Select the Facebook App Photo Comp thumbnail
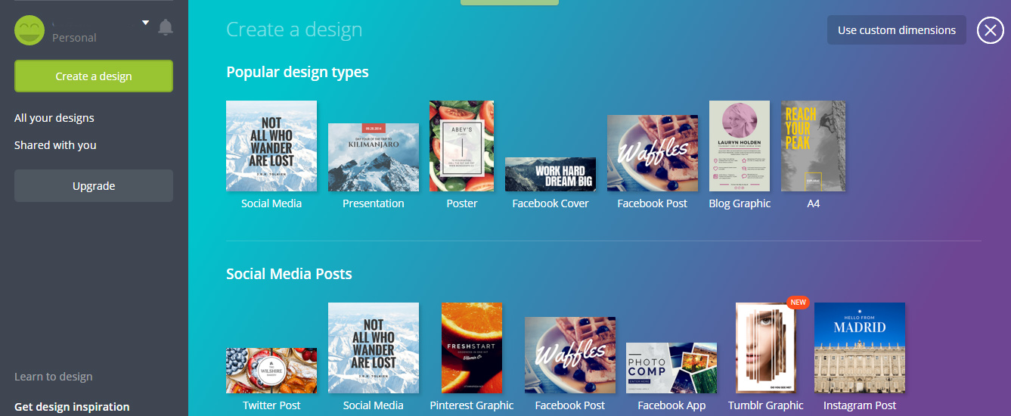Screen dimensions: 1011x416 pos(671,368)
